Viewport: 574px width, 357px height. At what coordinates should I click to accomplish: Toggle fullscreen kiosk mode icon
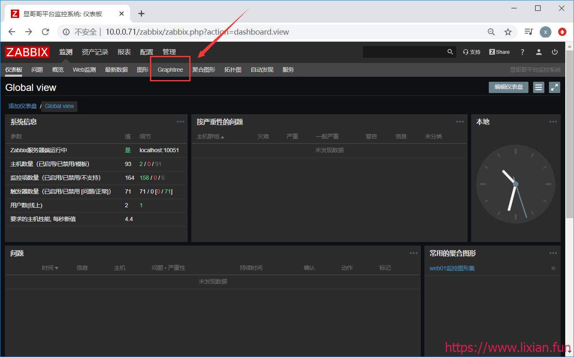[x=554, y=87]
